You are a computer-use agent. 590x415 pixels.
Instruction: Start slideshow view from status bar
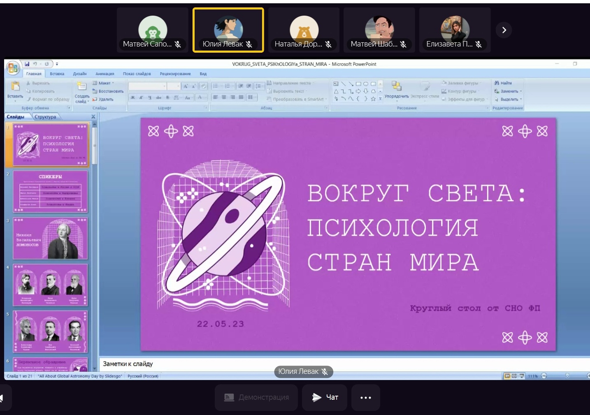coord(521,376)
